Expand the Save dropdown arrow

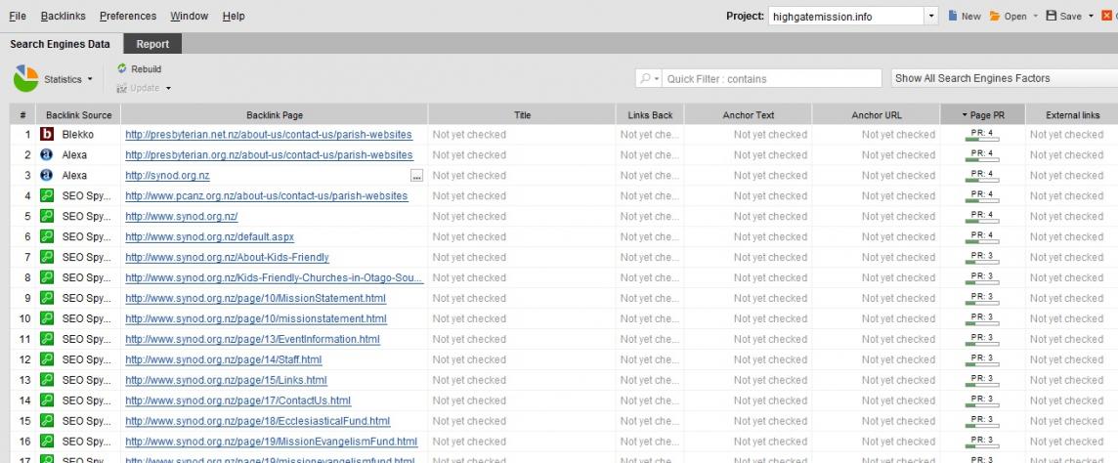point(1091,17)
